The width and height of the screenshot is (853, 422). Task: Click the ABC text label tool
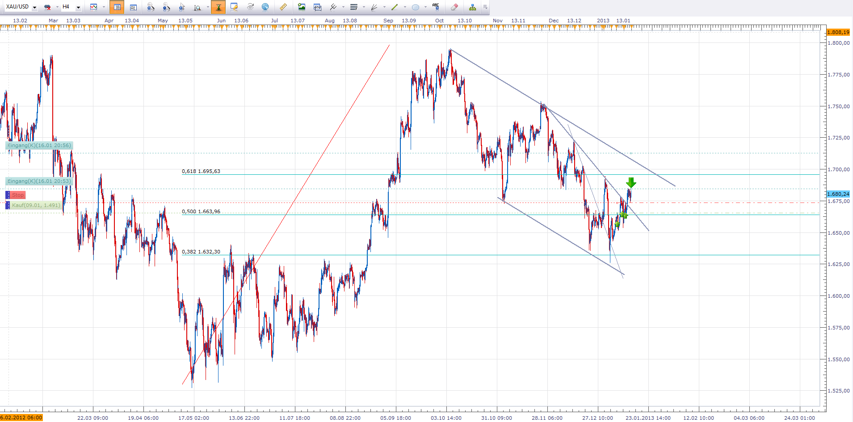coord(436,7)
